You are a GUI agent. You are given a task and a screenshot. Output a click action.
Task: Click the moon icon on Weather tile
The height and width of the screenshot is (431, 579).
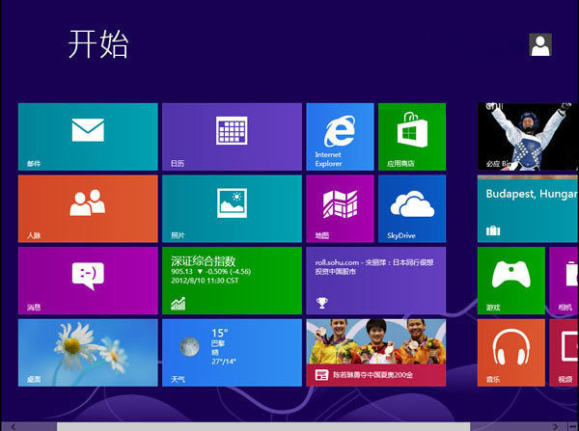(189, 347)
